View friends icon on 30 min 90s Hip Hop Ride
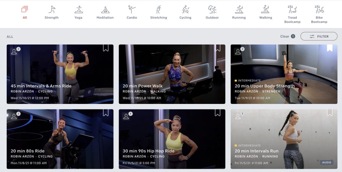The height and width of the screenshot is (172, 342). (x=126, y=117)
